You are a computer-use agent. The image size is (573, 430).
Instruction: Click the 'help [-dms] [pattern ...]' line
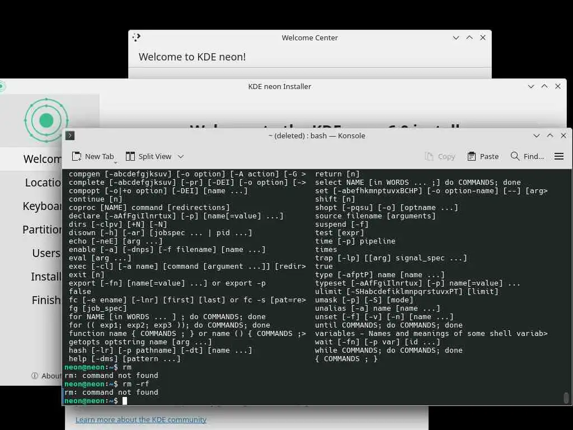coord(125,359)
